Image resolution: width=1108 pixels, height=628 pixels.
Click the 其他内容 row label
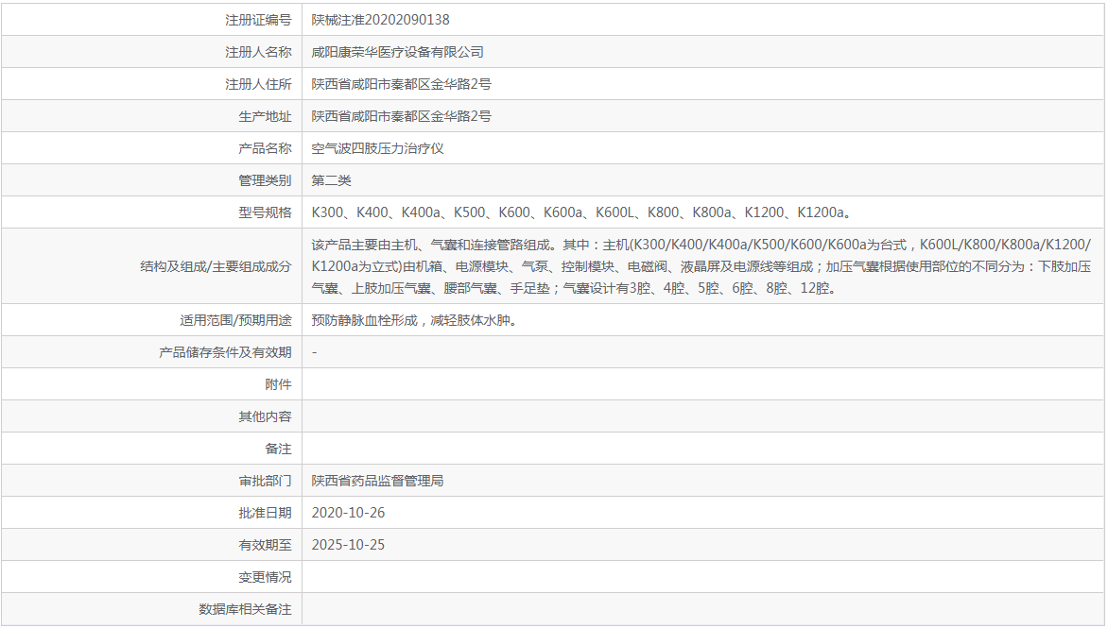point(265,416)
